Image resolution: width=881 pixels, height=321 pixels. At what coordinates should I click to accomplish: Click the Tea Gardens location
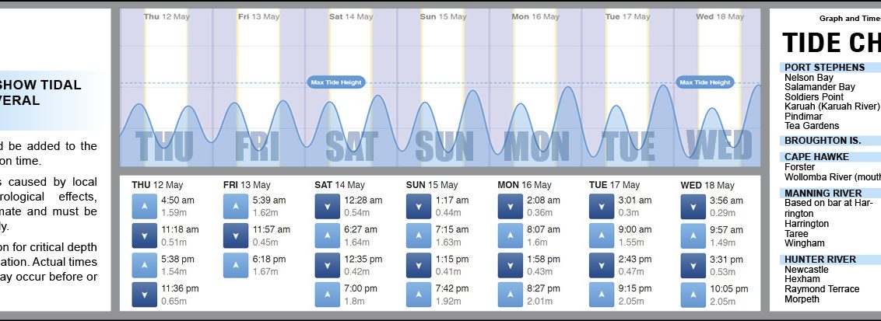pos(812,126)
